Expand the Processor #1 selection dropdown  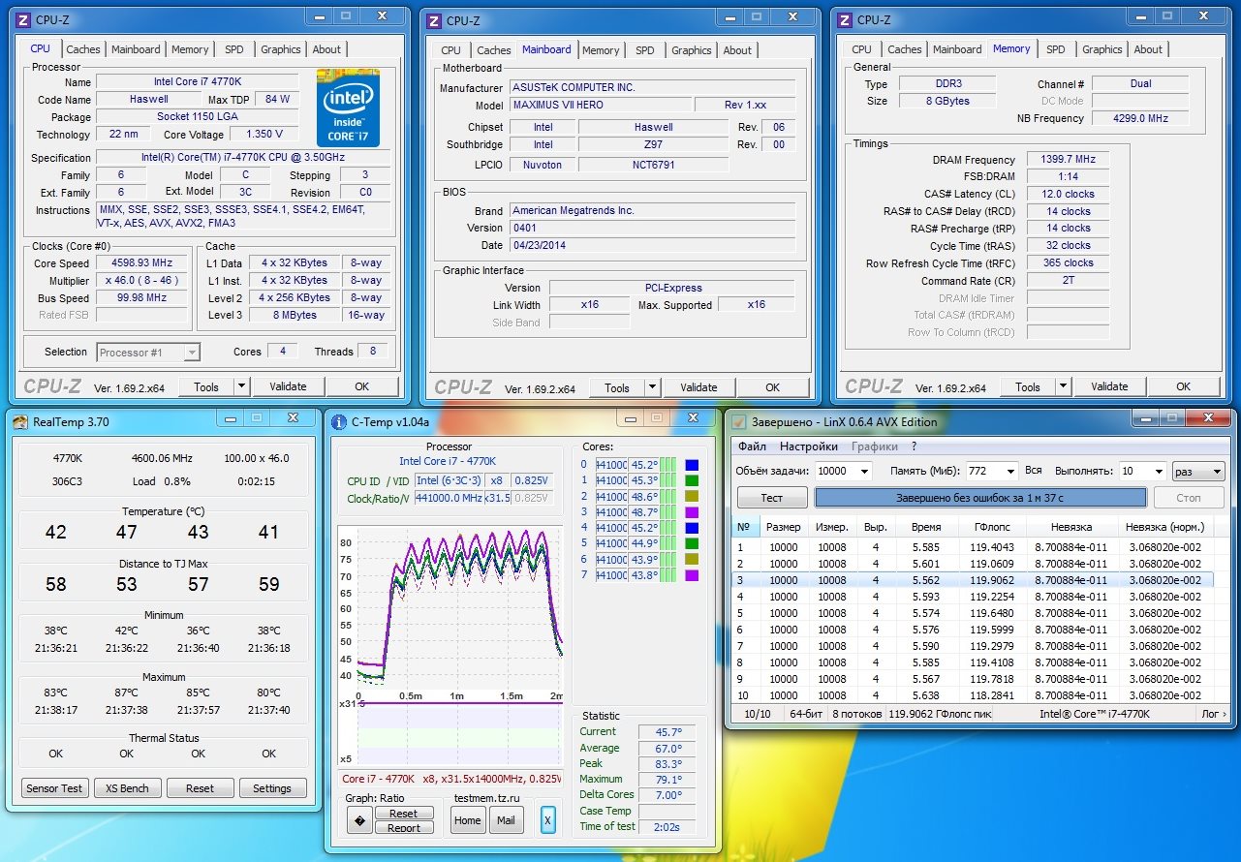pos(192,353)
